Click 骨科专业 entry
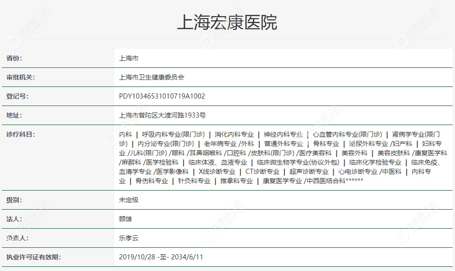 point(326,144)
